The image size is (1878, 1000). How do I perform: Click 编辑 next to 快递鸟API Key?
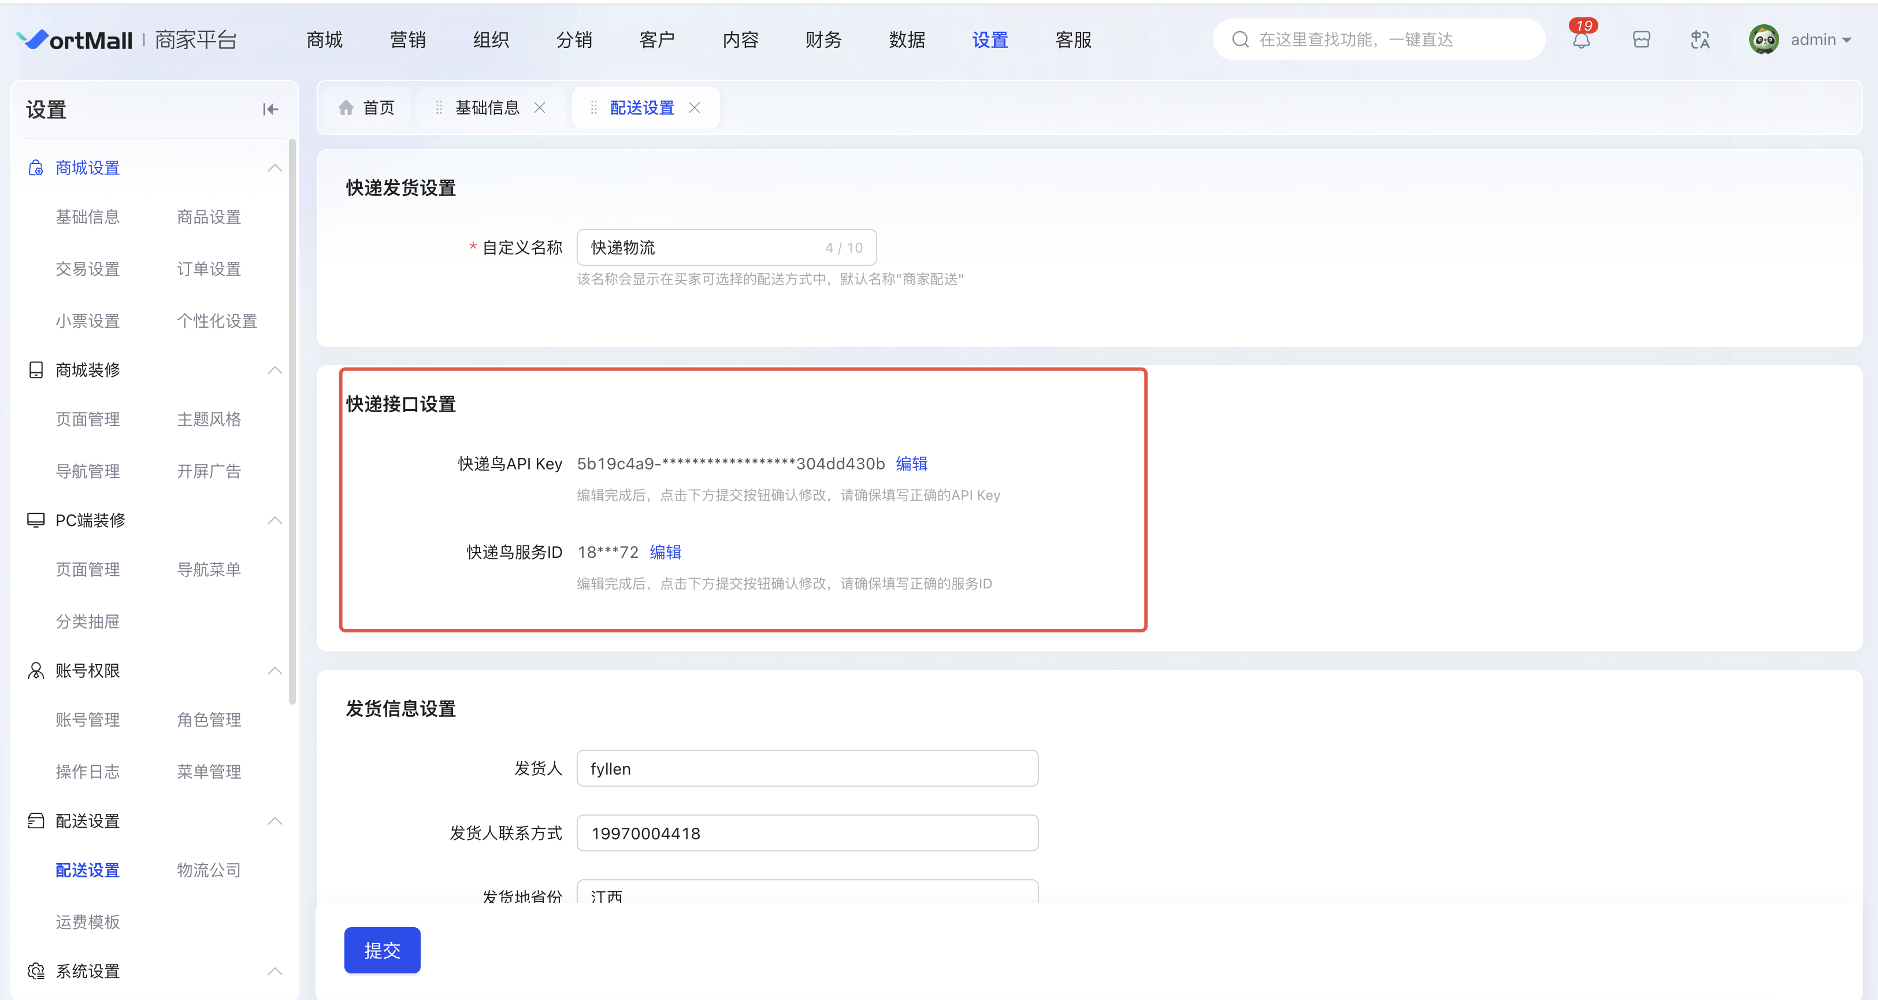click(x=911, y=464)
